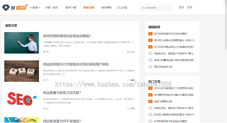Click the colorful toys thumbnail at bottom
The image size is (227, 123).
click(22, 120)
